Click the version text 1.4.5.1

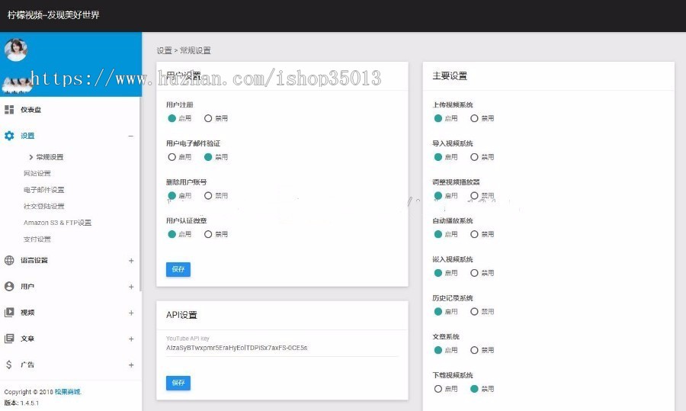click(x=29, y=403)
